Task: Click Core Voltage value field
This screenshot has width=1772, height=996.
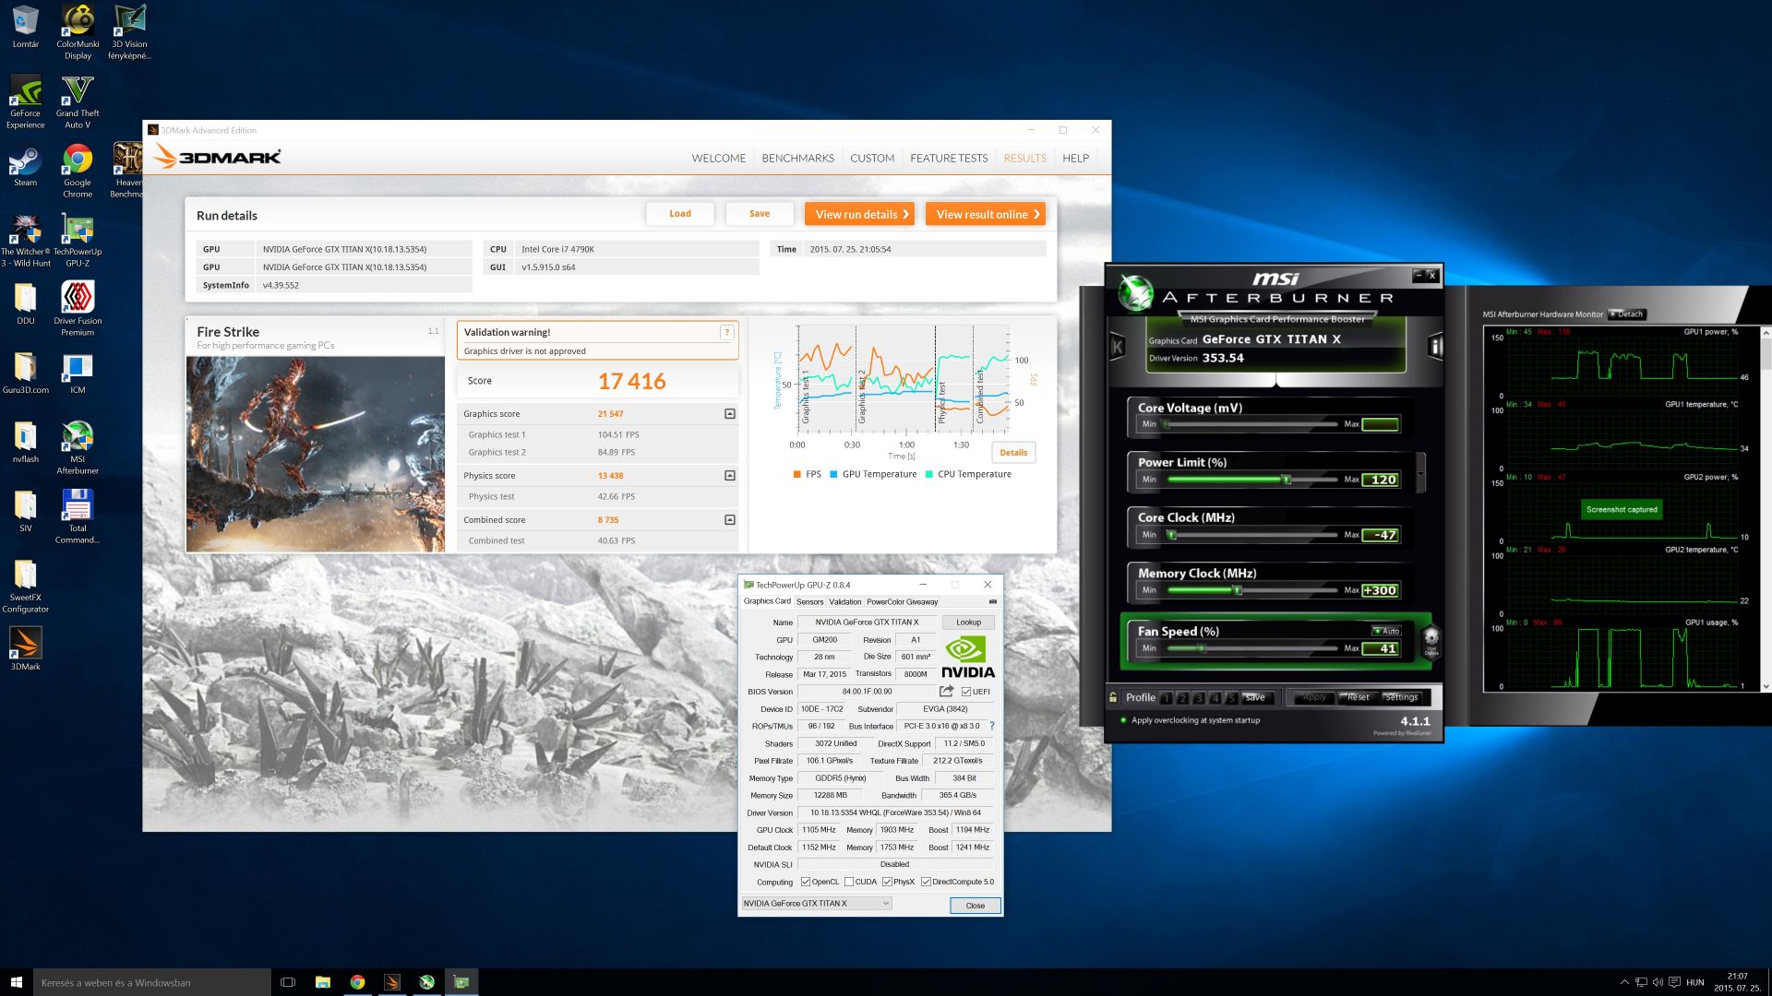Action: (1380, 424)
